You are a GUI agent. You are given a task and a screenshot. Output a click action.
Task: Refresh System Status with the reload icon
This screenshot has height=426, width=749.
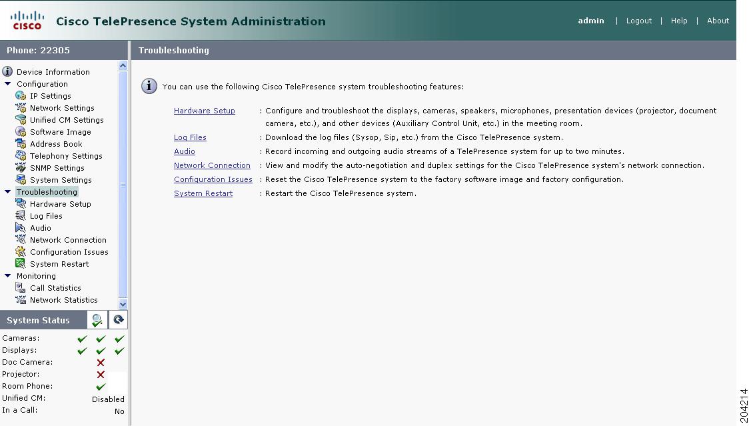click(118, 320)
